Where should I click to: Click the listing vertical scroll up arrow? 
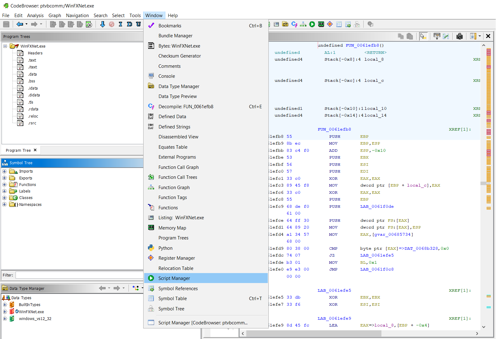484,45
